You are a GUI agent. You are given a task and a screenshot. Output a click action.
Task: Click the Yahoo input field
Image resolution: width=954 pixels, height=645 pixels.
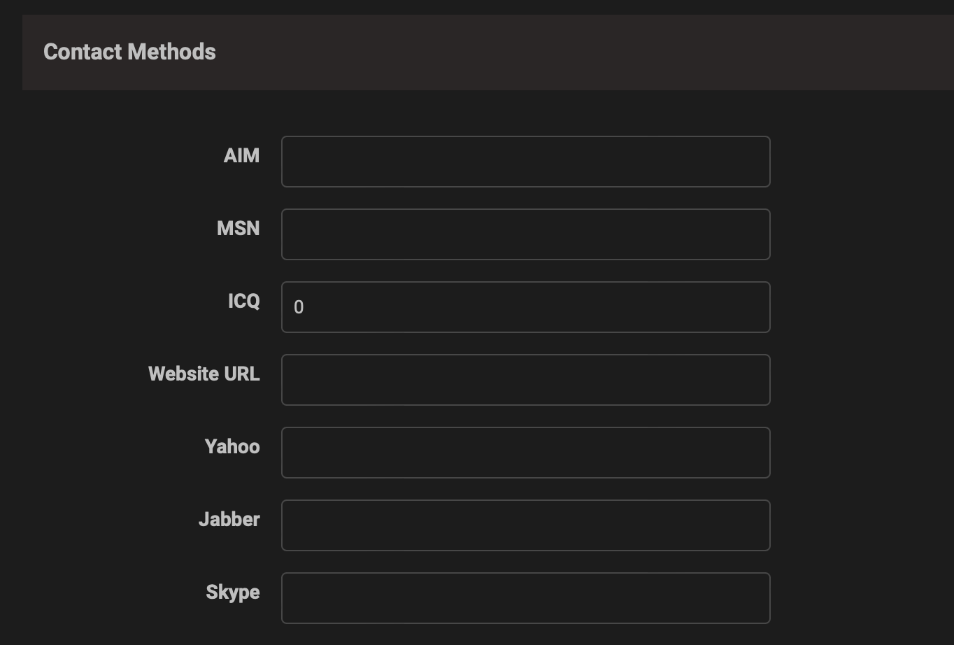525,453
